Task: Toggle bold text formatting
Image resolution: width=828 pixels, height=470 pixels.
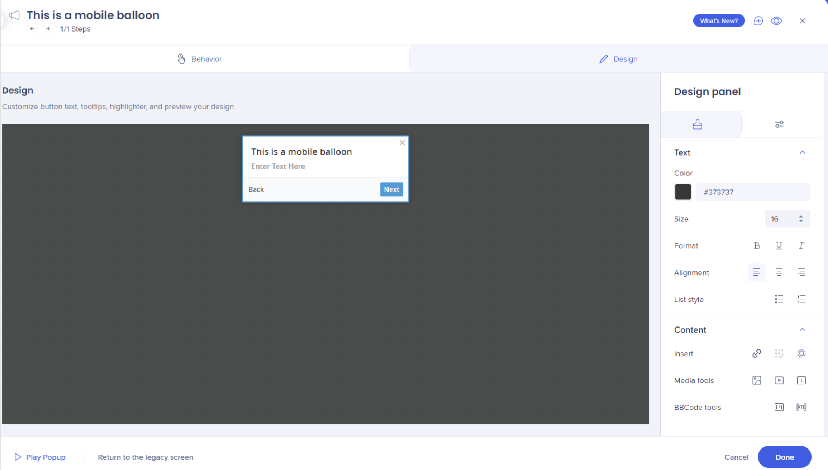Action: (757, 246)
